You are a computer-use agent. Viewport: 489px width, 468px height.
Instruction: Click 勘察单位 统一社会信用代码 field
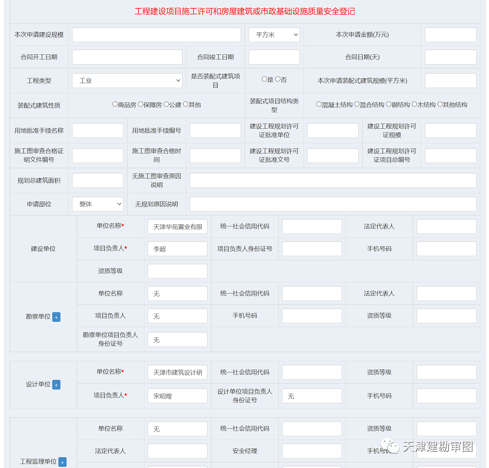point(312,293)
